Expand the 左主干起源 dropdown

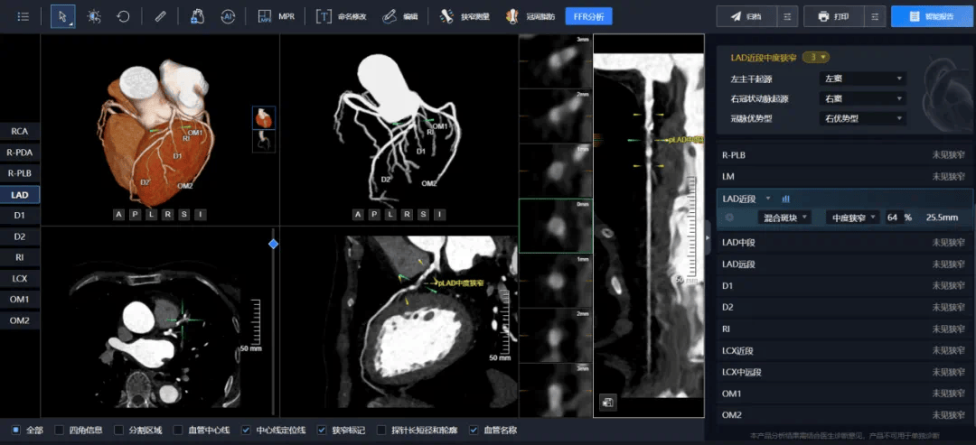click(862, 79)
